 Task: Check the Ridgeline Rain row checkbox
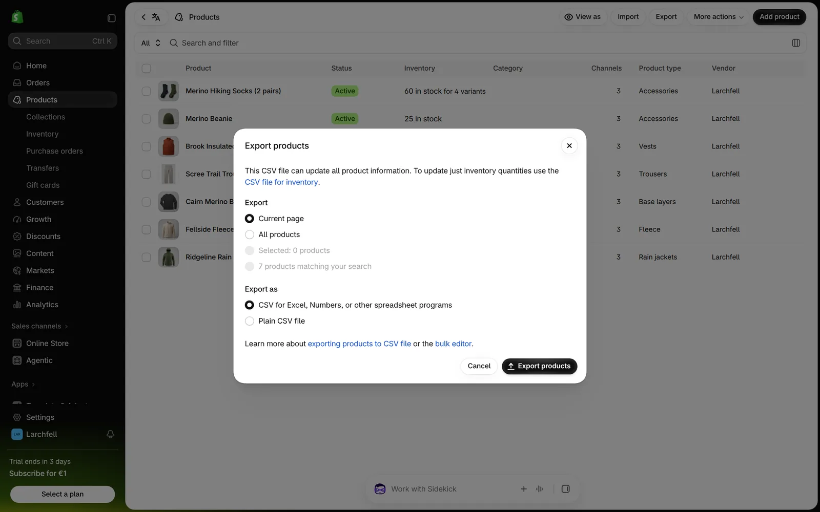[x=147, y=257]
